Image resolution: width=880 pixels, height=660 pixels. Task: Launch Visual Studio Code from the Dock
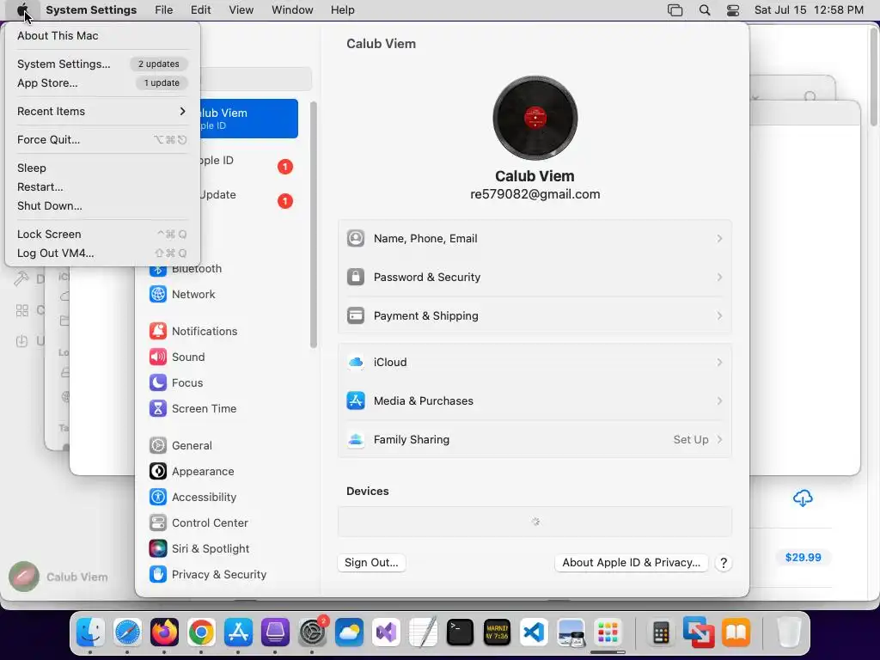pyautogui.click(x=534, y=632)
